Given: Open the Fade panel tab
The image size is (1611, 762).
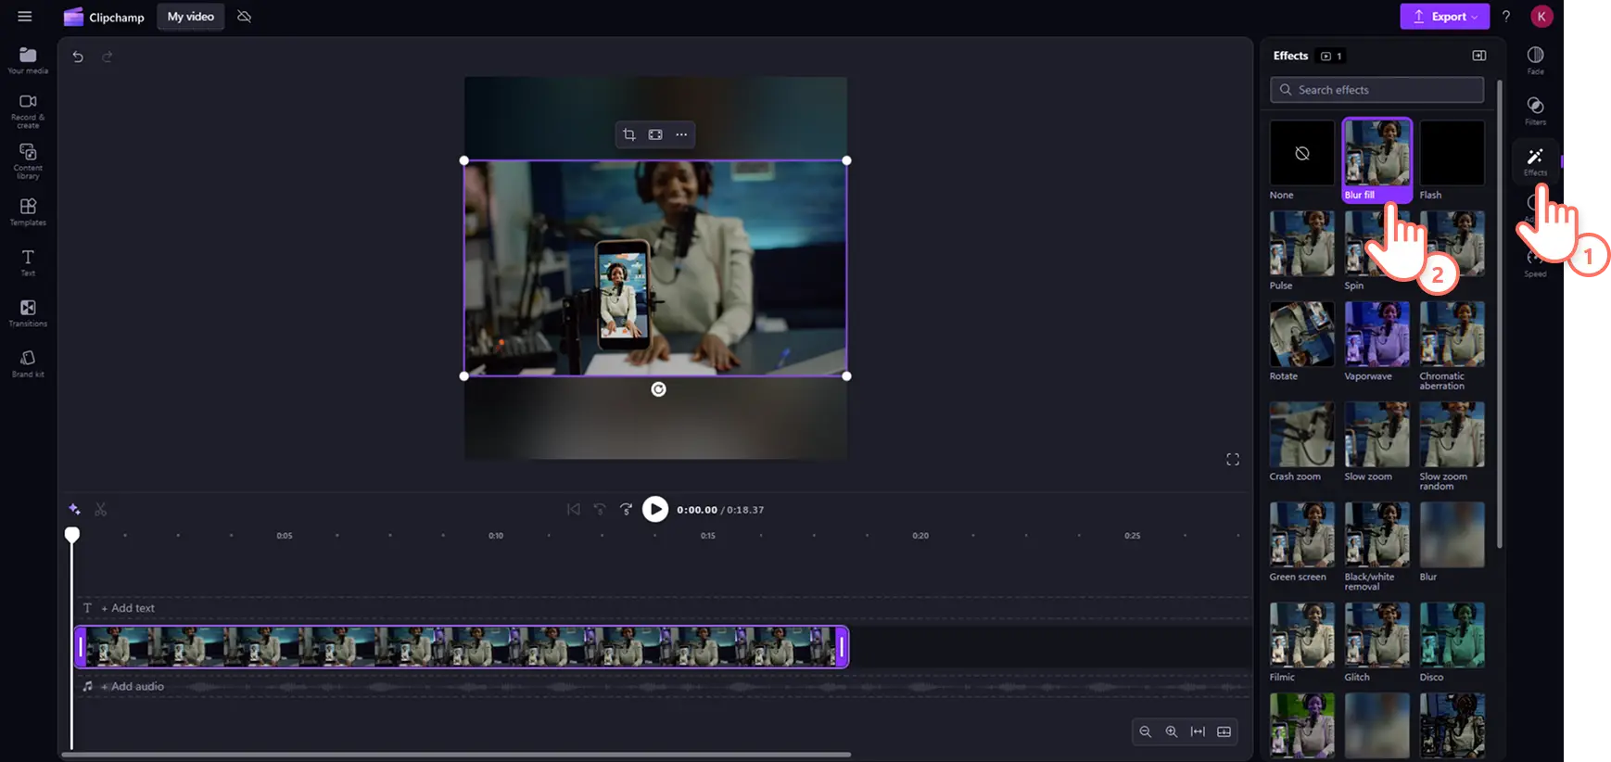Looking at the screenshot, I should tap(1535, 60).
